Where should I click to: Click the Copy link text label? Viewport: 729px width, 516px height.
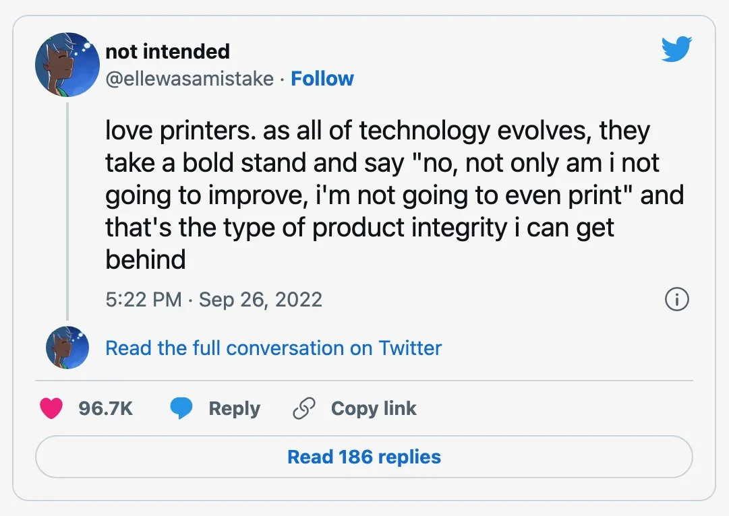tap(374, 408)
